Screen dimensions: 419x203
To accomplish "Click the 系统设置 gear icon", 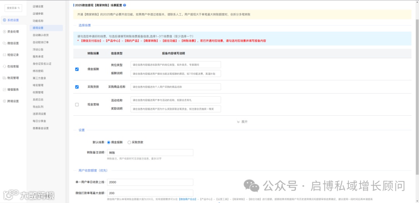I will pyautogui.click(x=5, y=20).
